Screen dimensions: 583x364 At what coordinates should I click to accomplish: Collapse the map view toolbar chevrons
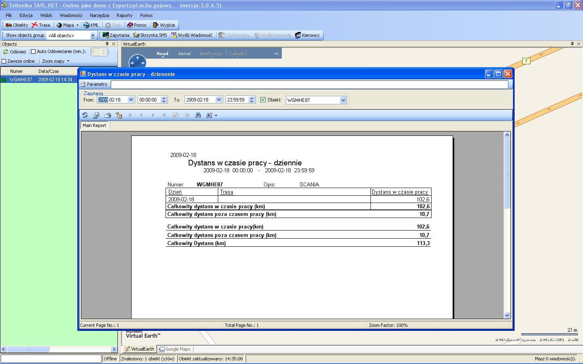tap(277, 53)
